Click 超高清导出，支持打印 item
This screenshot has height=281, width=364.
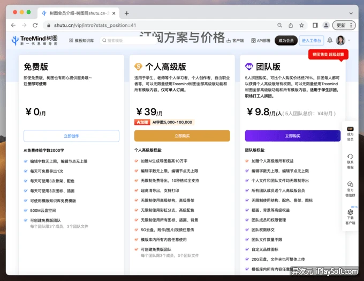[x=160, y=190]
